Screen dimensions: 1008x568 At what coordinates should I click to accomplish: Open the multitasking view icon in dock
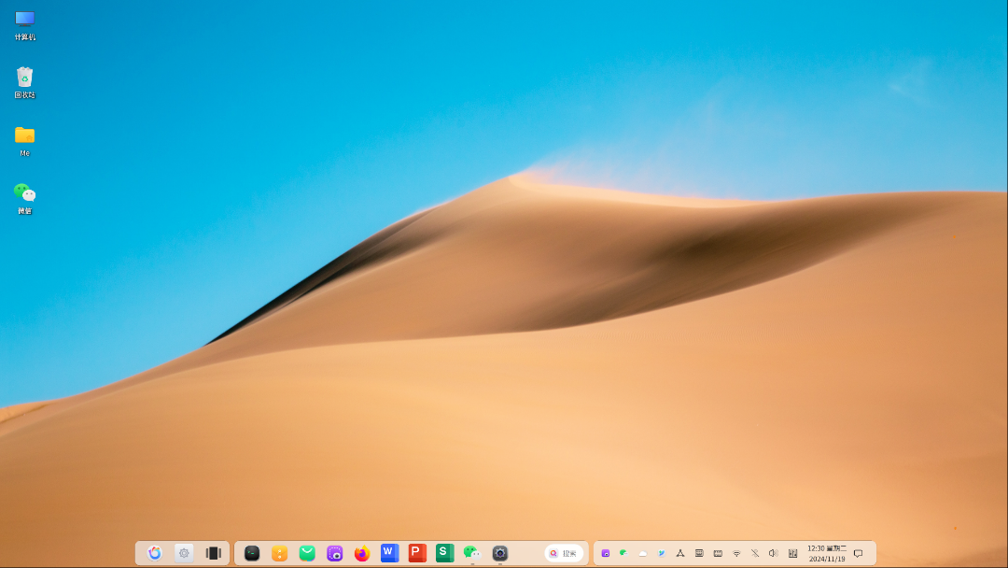(214, 553)
